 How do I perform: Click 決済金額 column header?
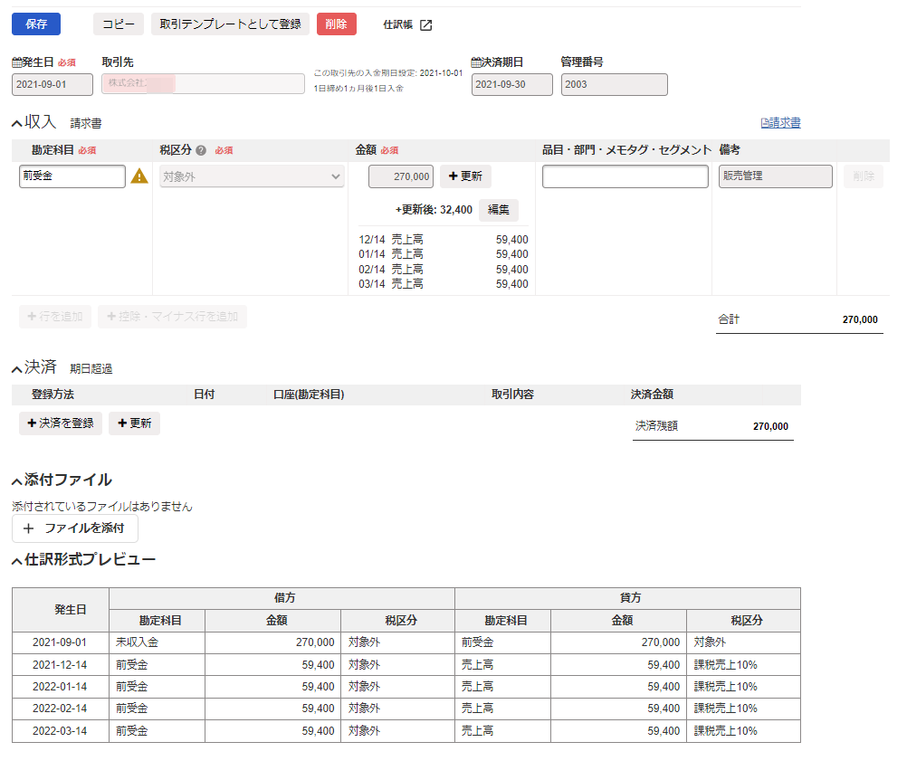[x=652, y=395]
